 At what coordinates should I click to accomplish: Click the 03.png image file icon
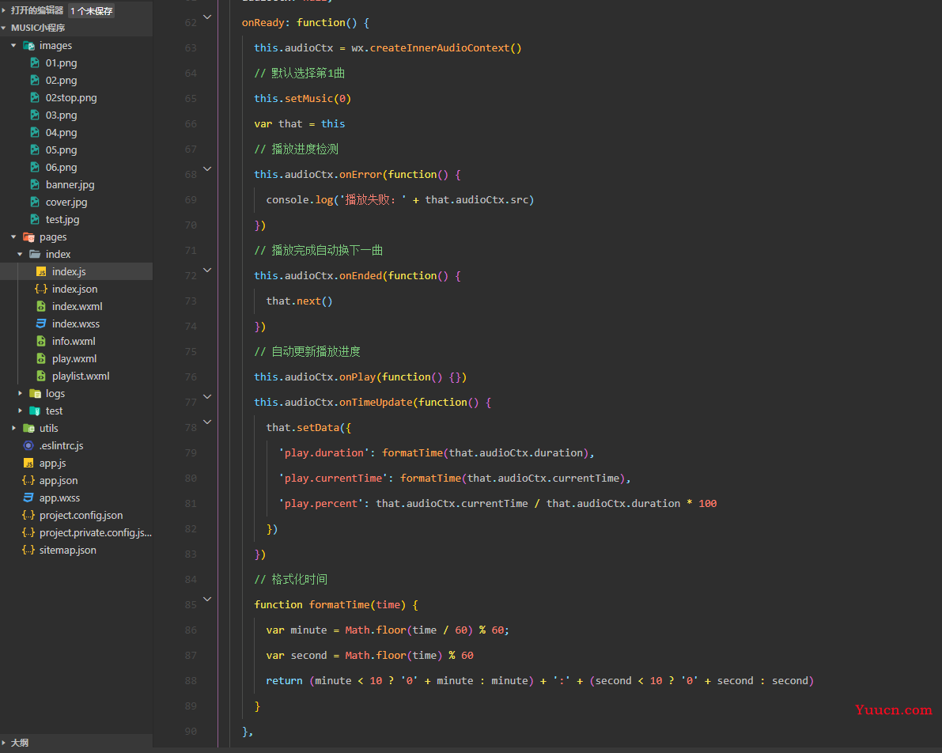35,115
